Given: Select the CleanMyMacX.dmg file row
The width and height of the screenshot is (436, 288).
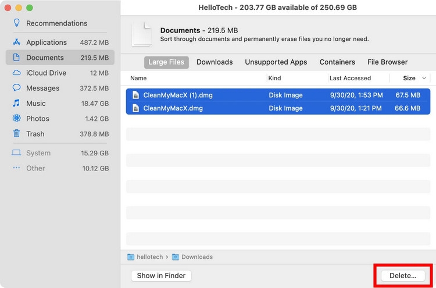Looking at the screenshot, I should click(278, 108).
